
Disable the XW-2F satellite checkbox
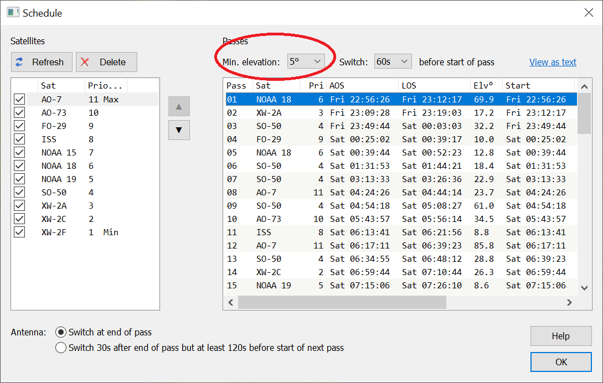pyautogui.click(x=19, y=232)
